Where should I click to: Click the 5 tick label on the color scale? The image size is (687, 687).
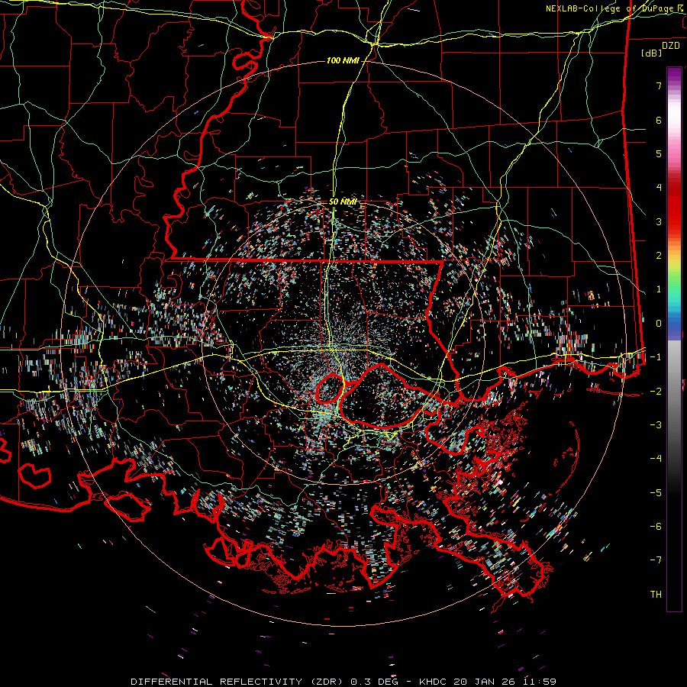click(659, 153)
